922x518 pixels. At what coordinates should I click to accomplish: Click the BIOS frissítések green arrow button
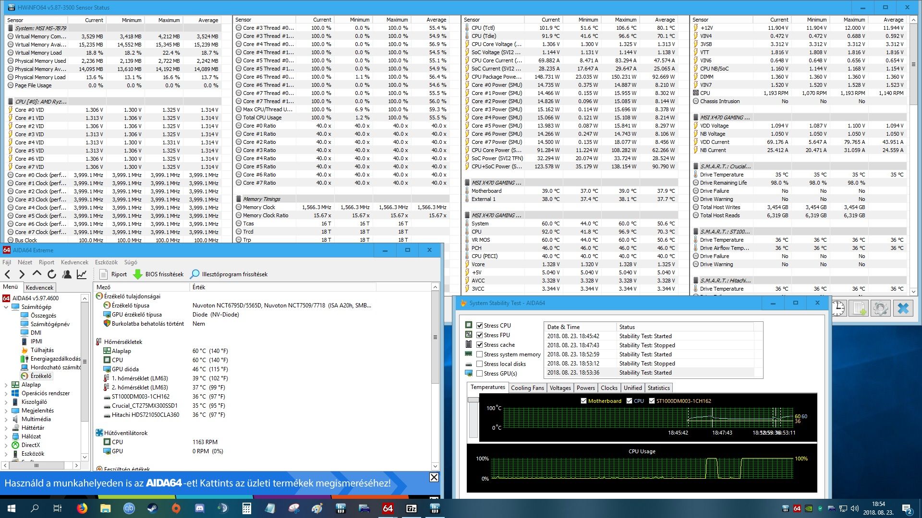[138, 274]
